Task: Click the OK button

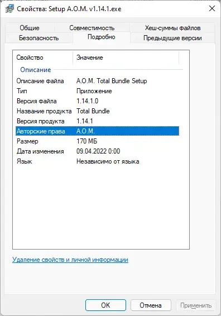Action: pyautogui.click(x=105, y=305)
